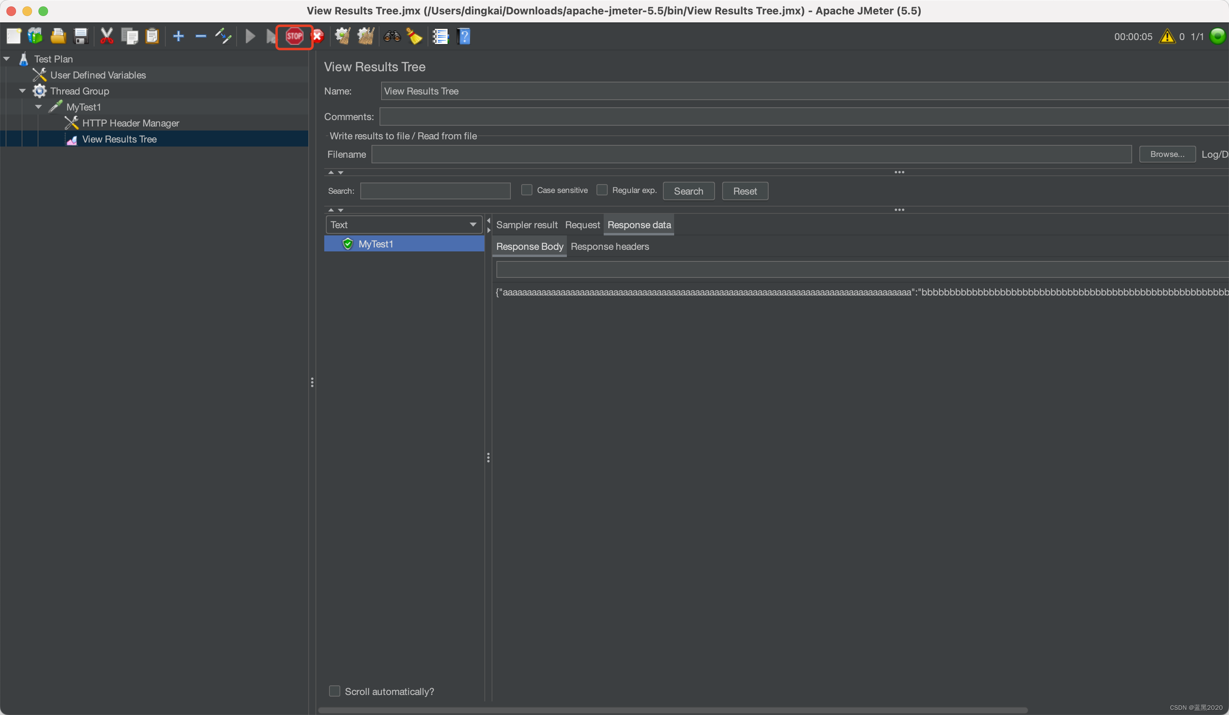Image resolution: width=1229 pixels, height=715 pixels.
Task: Toggle the Regular exp. checkbox
Action: (602, 190)
